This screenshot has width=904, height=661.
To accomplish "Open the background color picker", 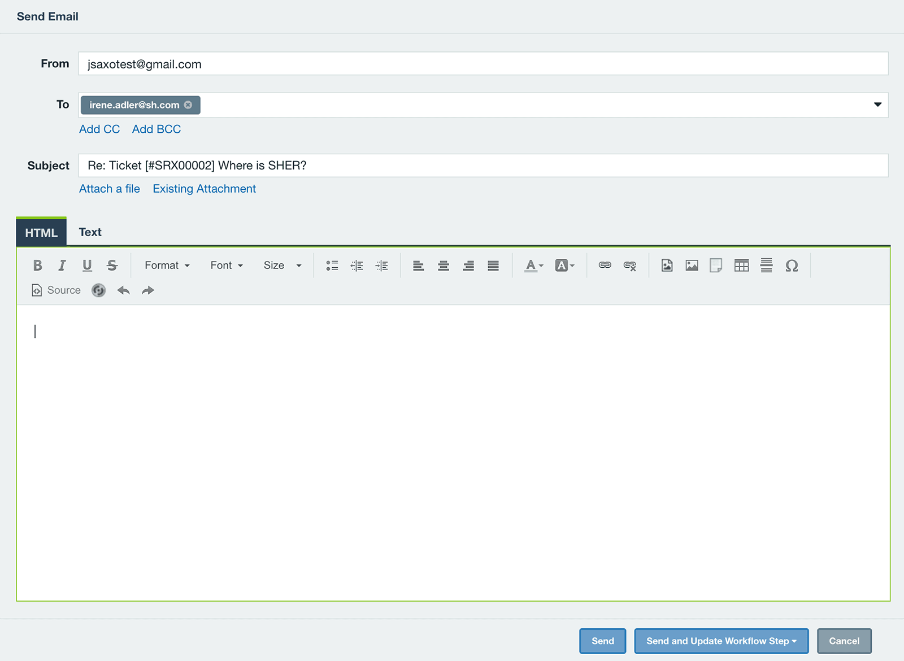I will (565, 266).
